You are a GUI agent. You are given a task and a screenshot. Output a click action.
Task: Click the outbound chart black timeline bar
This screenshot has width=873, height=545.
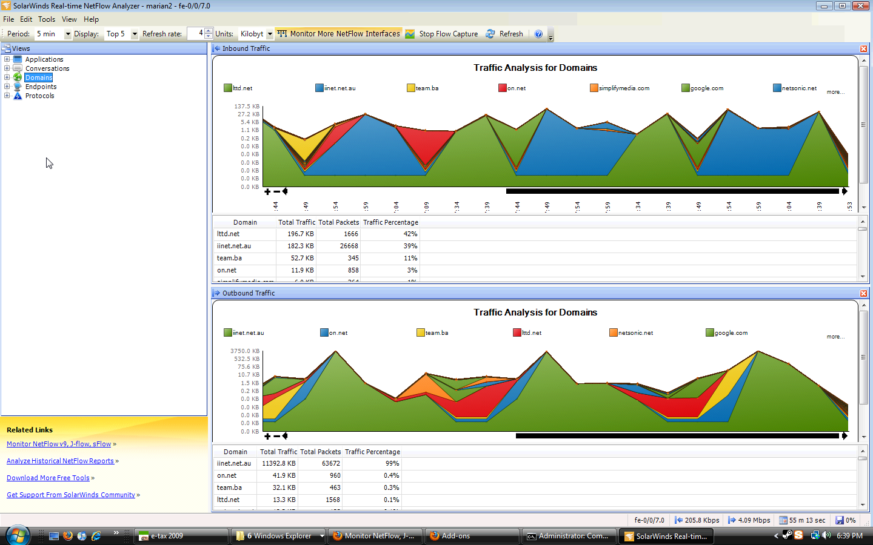click(677, 436)
